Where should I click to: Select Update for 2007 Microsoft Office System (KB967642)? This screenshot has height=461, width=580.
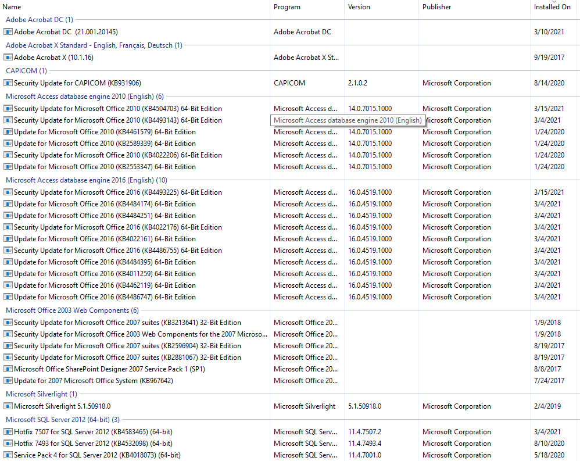coord(93,381)
